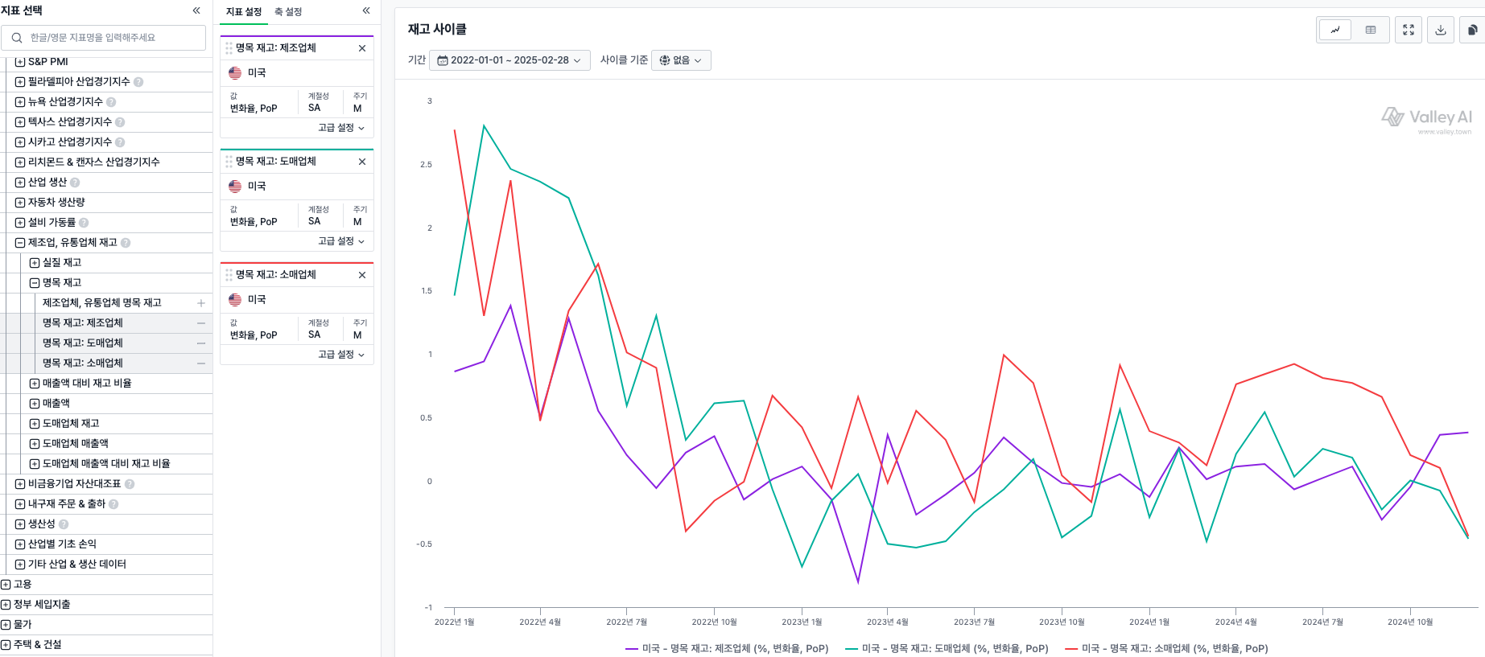The width and height of the screenshot is (1485, 657).
Task: Switch to table view
Action: [x=1371, y=30]
